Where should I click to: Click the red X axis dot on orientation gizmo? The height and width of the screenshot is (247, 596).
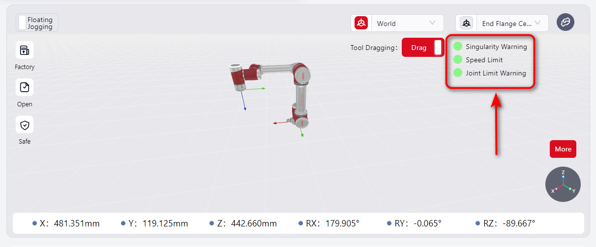pyautogui.click(x=556, y=188)
